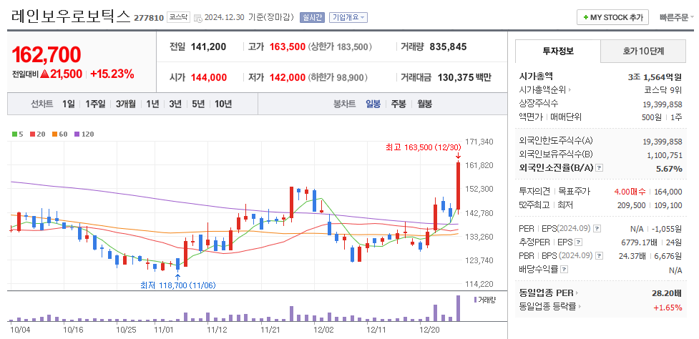Screen dimensions: 699x339
Task: Open the help icon beside PBR BPS (2024.09)
Action: (x=599, y=256)
